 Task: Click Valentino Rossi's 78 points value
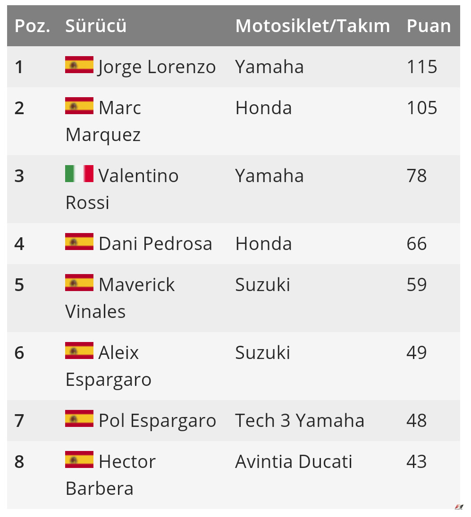(x=416, y=176)
